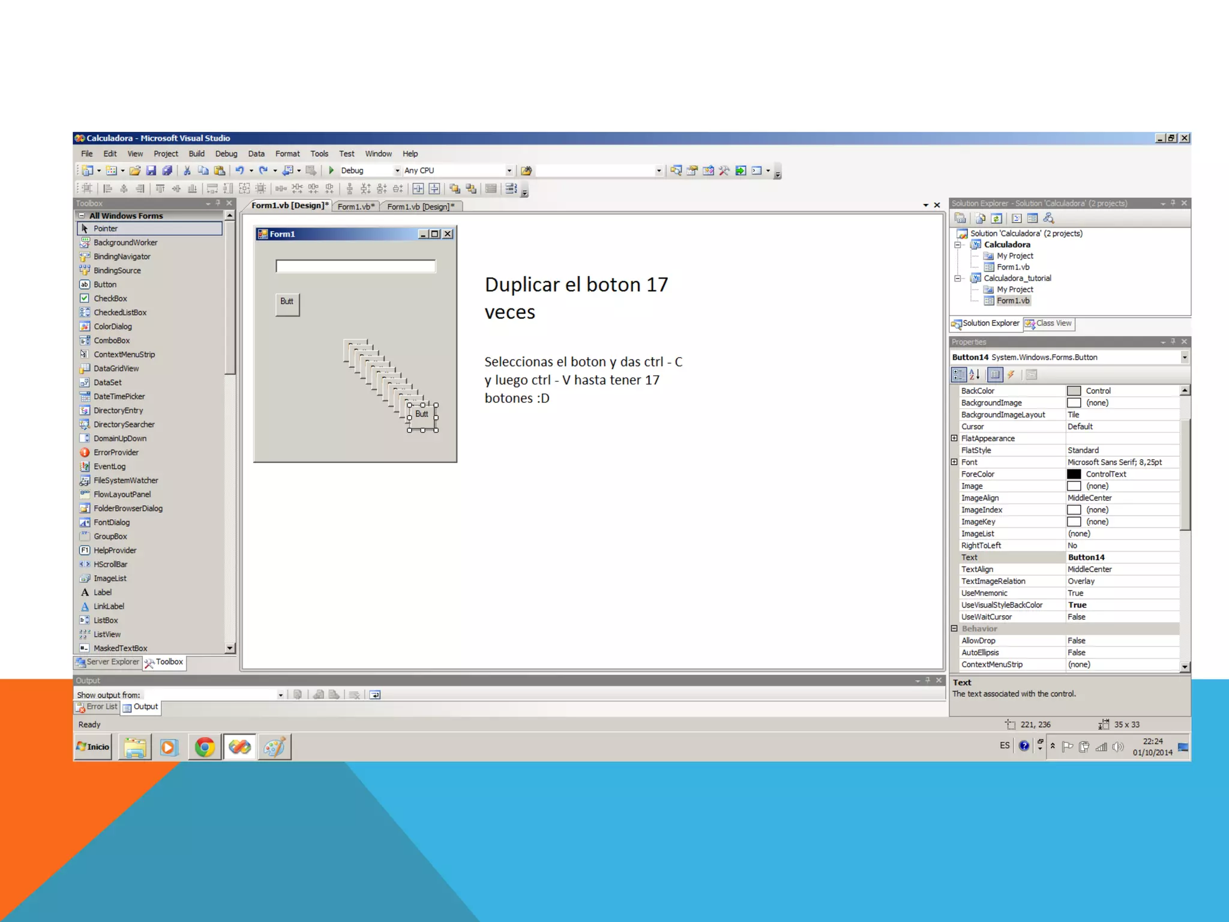Click the Inicio start button
This screenshot has height=922, width=1229.
coord(93,747)
